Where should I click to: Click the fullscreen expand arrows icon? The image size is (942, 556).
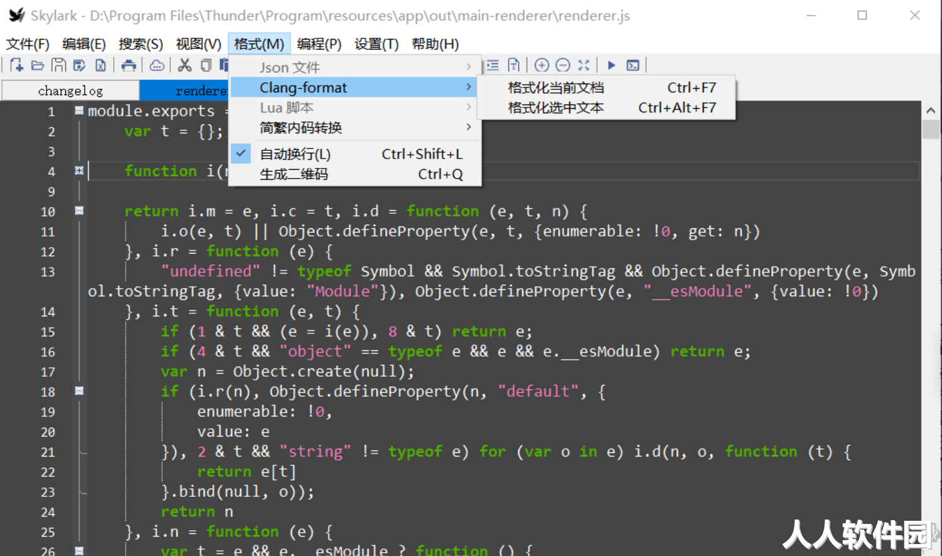pos(584,65)
